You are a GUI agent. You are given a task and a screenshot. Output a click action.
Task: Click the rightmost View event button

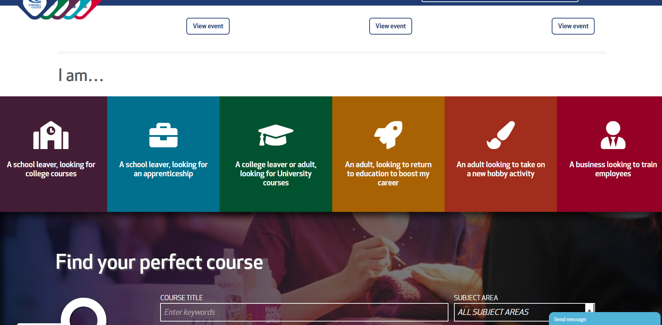pos(573,26)
